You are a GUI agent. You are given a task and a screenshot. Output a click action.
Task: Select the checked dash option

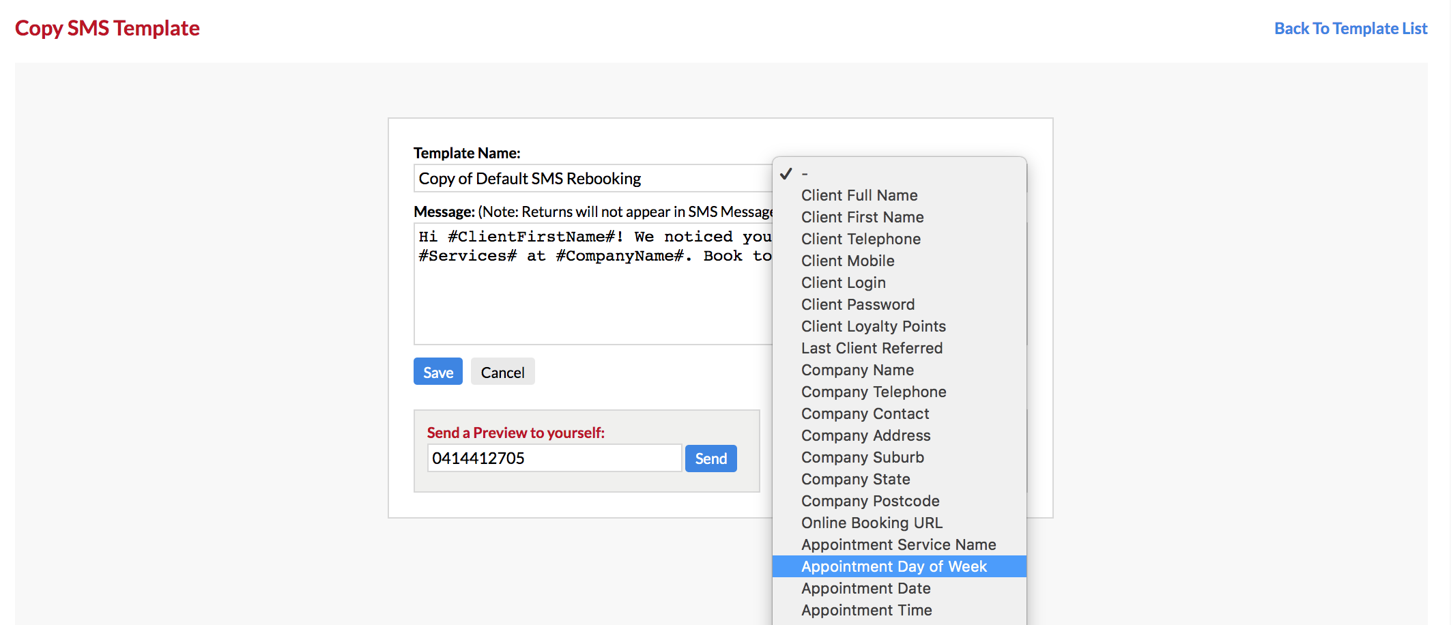click(x=805, y=174)
